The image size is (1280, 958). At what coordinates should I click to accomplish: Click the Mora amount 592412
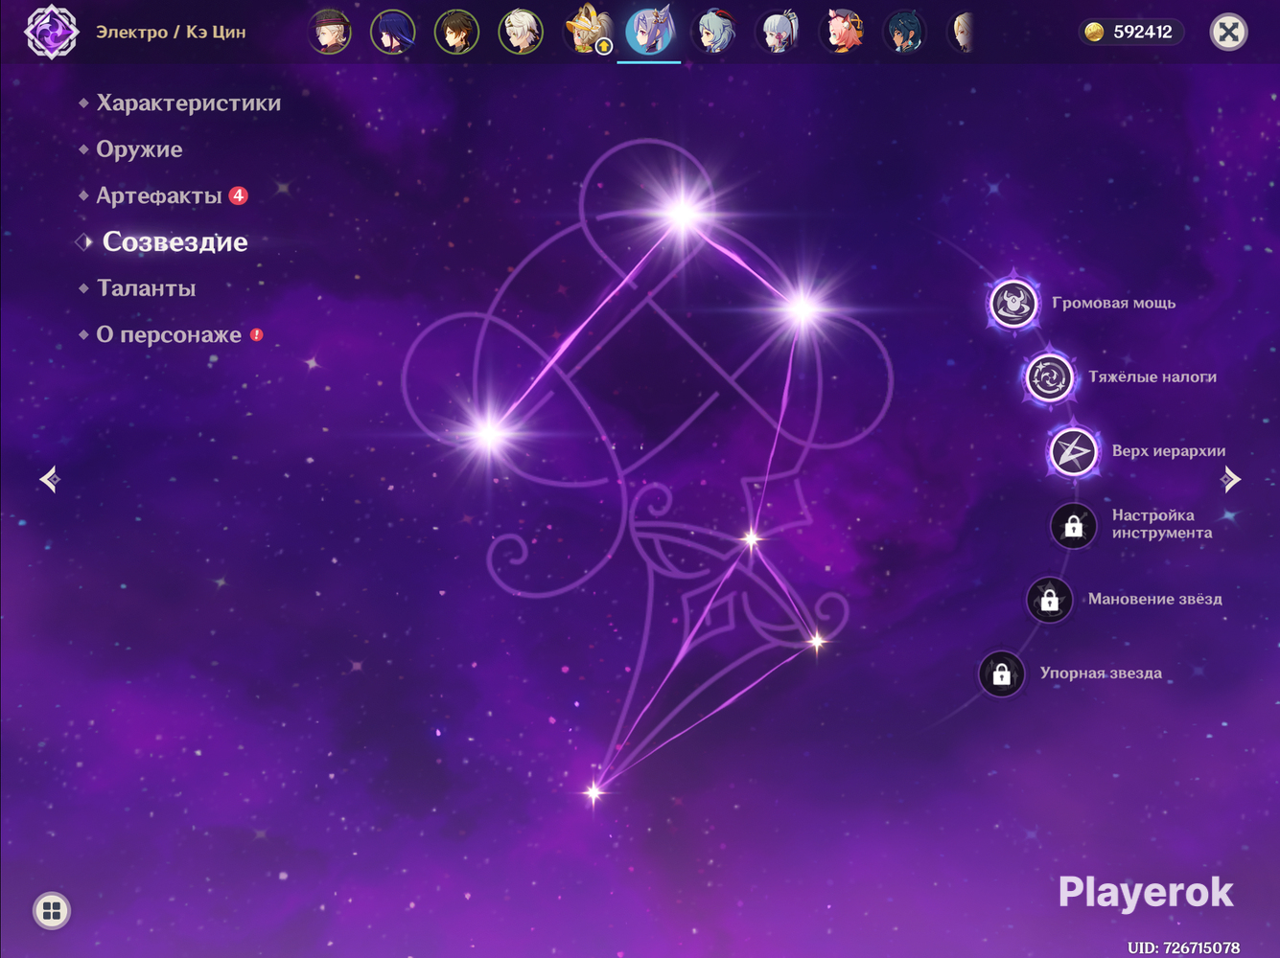point(1143,32)
